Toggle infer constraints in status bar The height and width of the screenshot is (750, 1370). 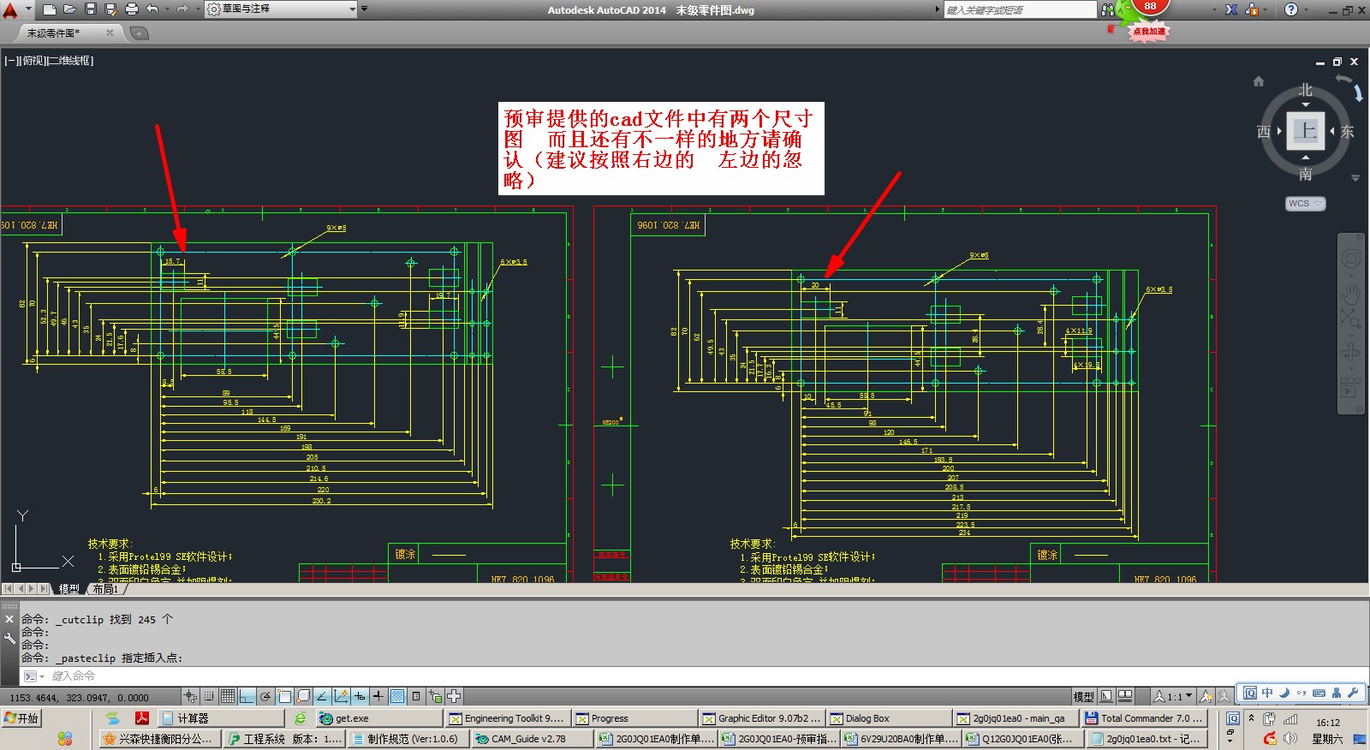click(190, 697)
